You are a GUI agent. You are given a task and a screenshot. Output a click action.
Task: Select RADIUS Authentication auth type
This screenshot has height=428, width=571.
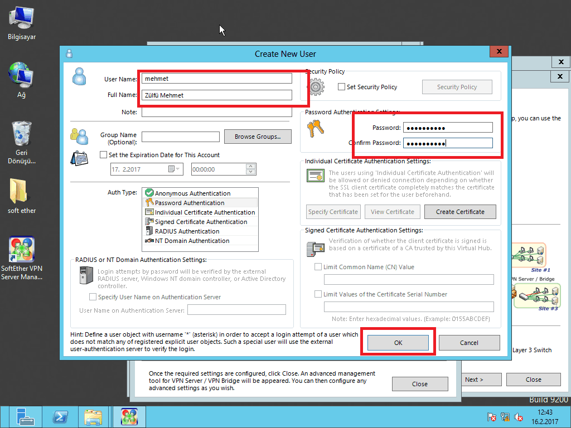point(187,231)
